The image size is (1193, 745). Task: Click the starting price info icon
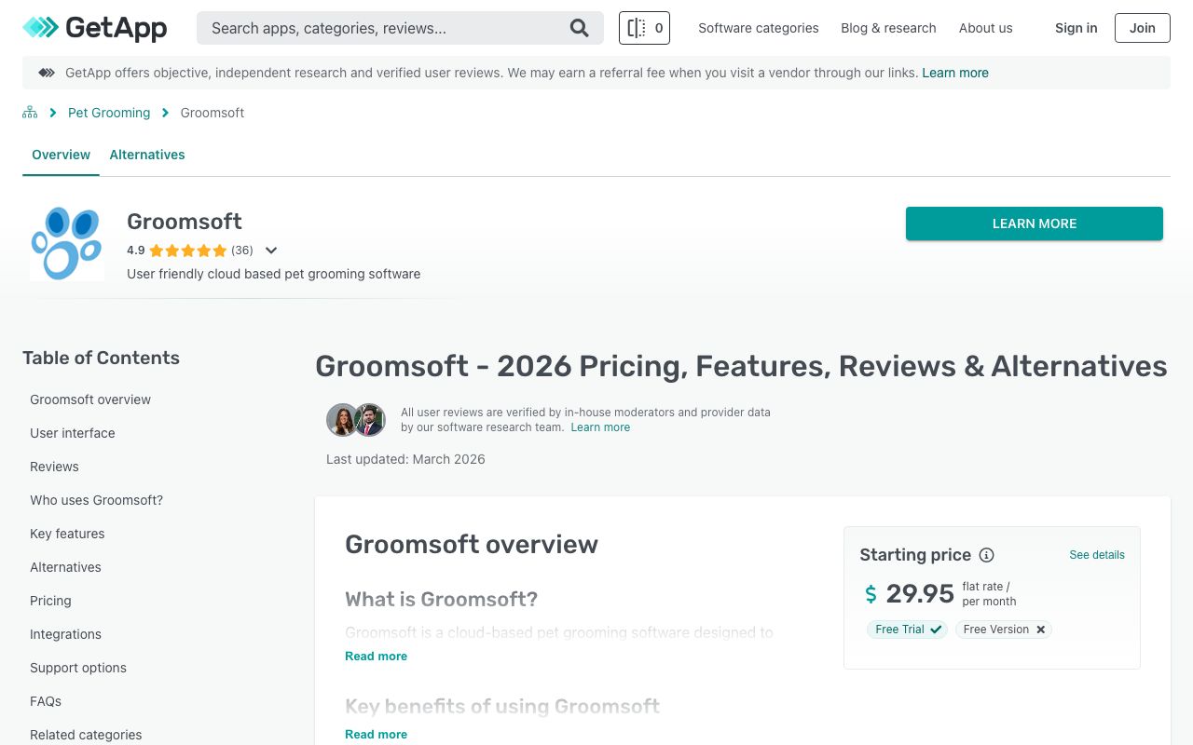coord(986,555)
